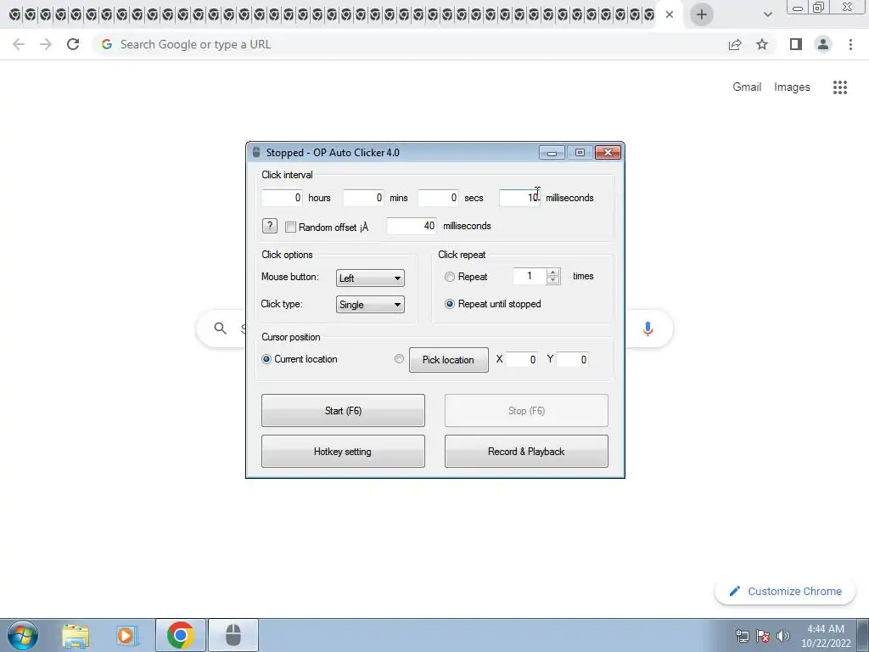Close the current Chrome tab
The height and width of the screenshot is (652, 869).
(670, 14)
